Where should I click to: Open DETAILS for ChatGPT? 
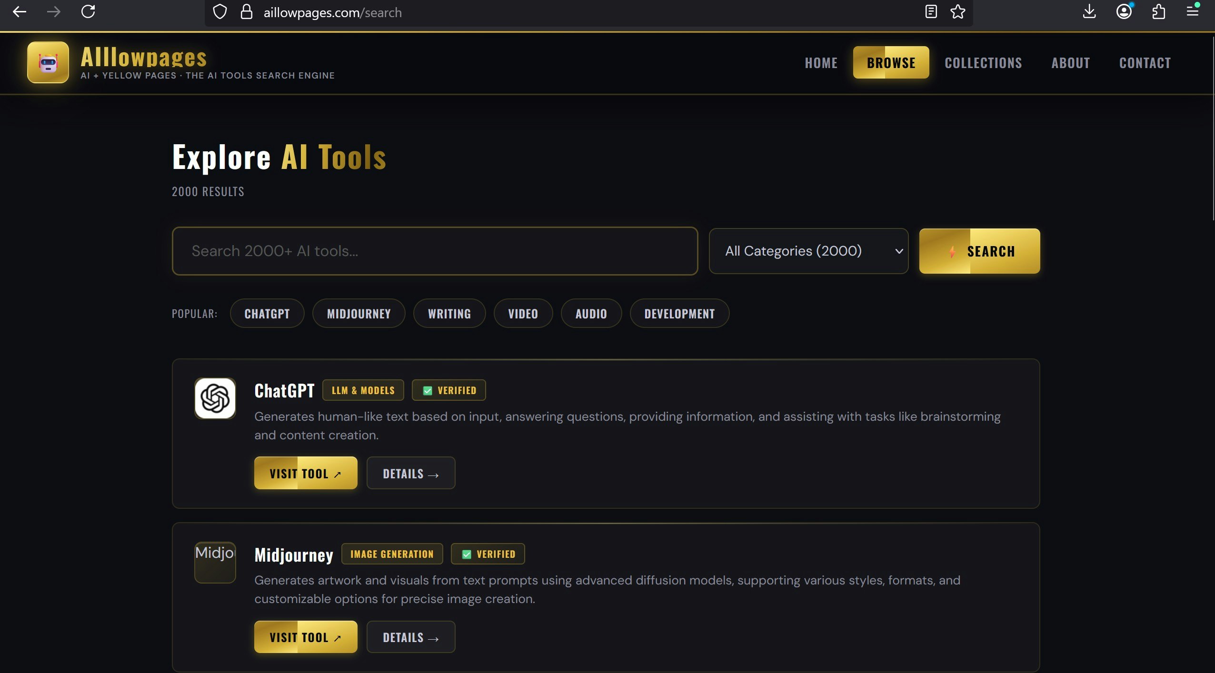tap(411, 473)
